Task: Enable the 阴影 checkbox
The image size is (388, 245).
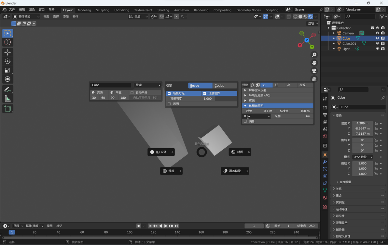Action: click(x=245, y=121)
